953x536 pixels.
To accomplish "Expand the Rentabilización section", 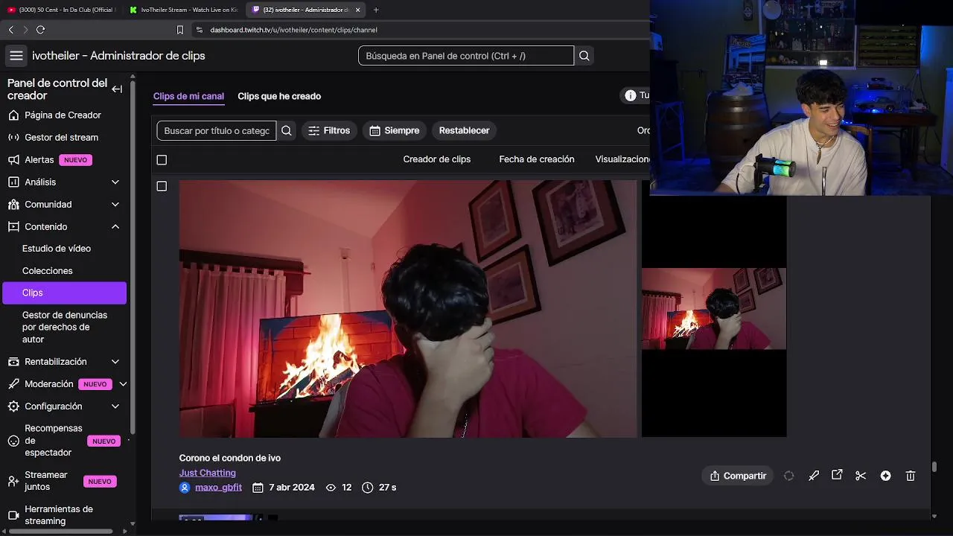I will click(x=115, y=362).
